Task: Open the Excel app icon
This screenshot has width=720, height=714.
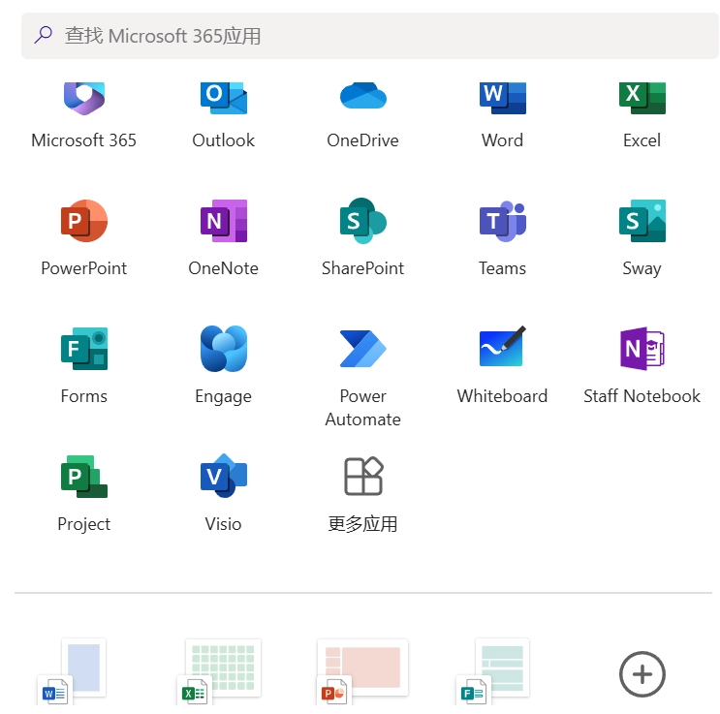Action: point(642,98)
